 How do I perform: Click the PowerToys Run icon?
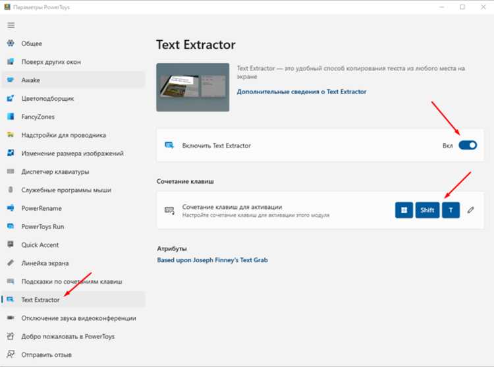[11, 226]
